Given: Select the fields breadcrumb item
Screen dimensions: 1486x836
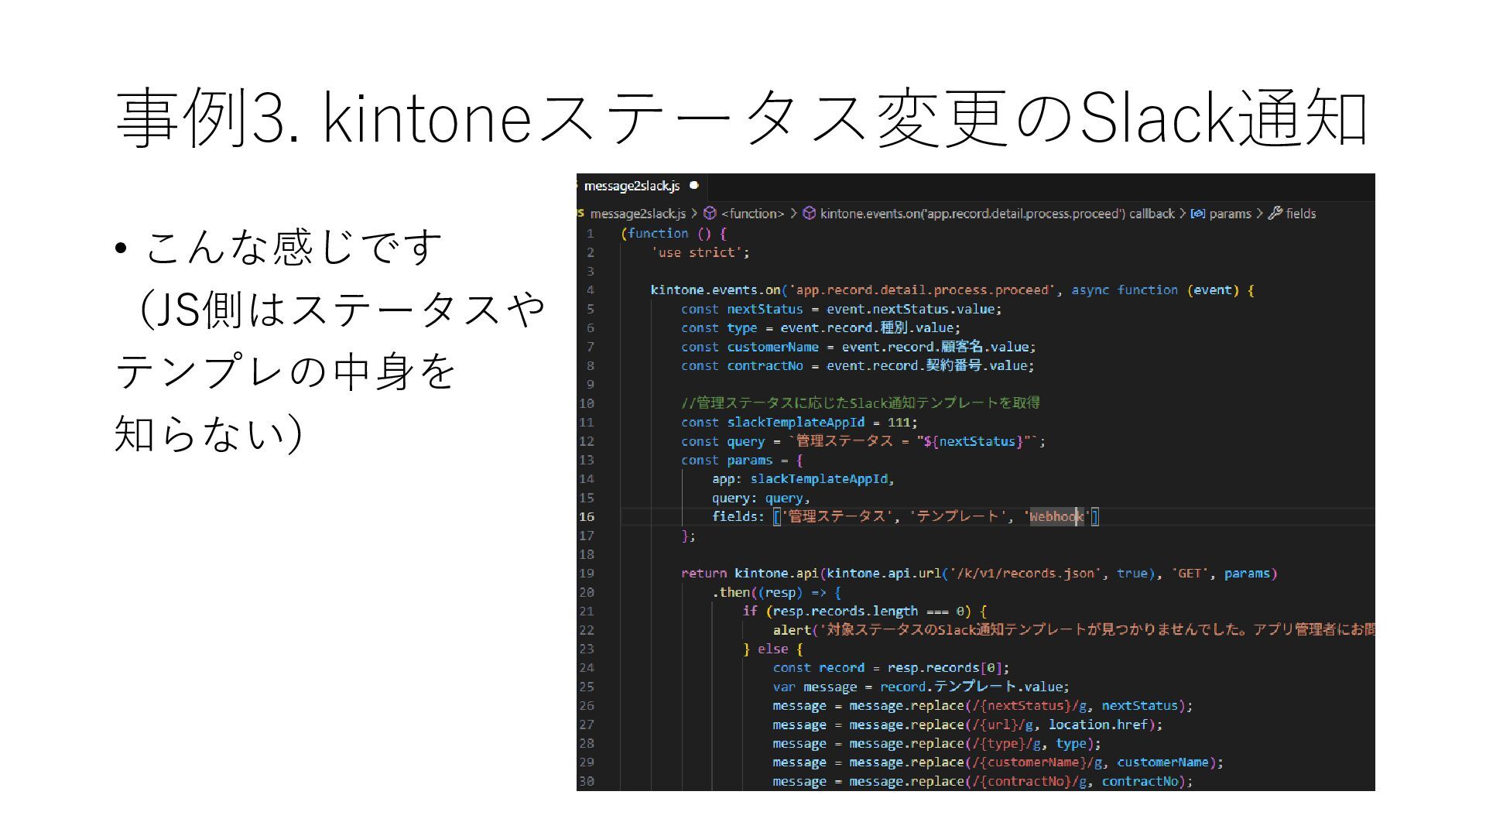Looking at the screenshot, I should pos(1300,214).
